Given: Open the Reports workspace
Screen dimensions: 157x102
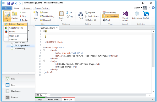Looking at the screenshot, I should [19, 97].
